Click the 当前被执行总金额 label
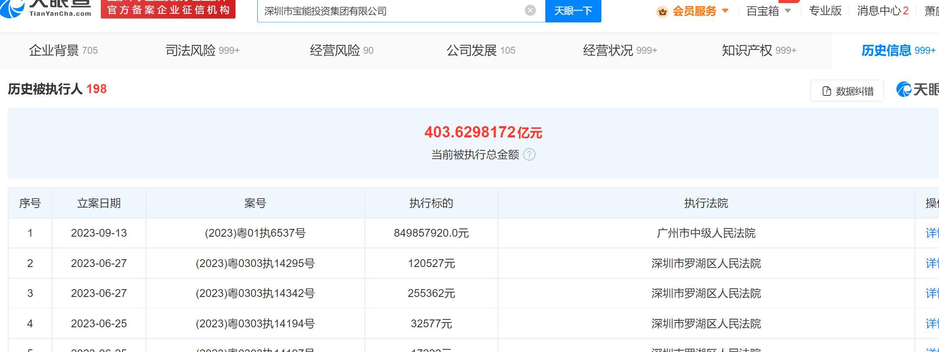Image resolution: width=939 pixels, height=352 pixels. tap(475, 155)
